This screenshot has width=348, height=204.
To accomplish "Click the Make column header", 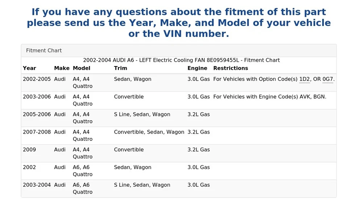I will point(62,68).
